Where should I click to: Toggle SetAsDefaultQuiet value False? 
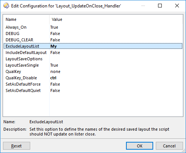[55, 90]
